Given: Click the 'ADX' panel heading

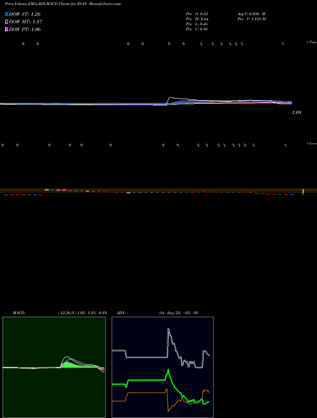Looking at the screenshot, I should point(120,313).
